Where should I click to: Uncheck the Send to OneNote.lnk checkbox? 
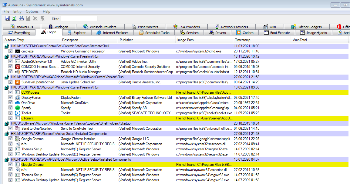point(11,128)
